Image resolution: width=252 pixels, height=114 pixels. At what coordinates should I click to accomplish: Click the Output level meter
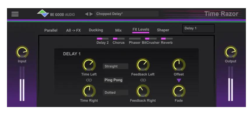click(231, 84)
